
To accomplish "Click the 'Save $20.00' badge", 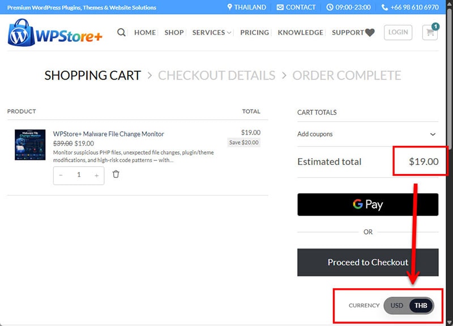I will (244, 142).
